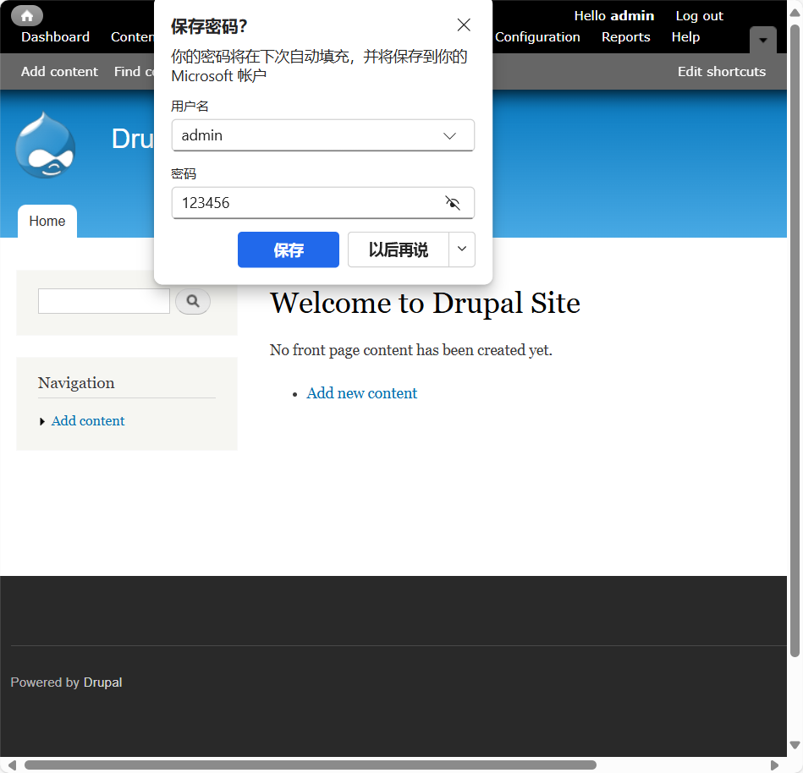Click the scroll down arrow
The width and height of the screenshot is (803, 773).
tap(795, 745)
